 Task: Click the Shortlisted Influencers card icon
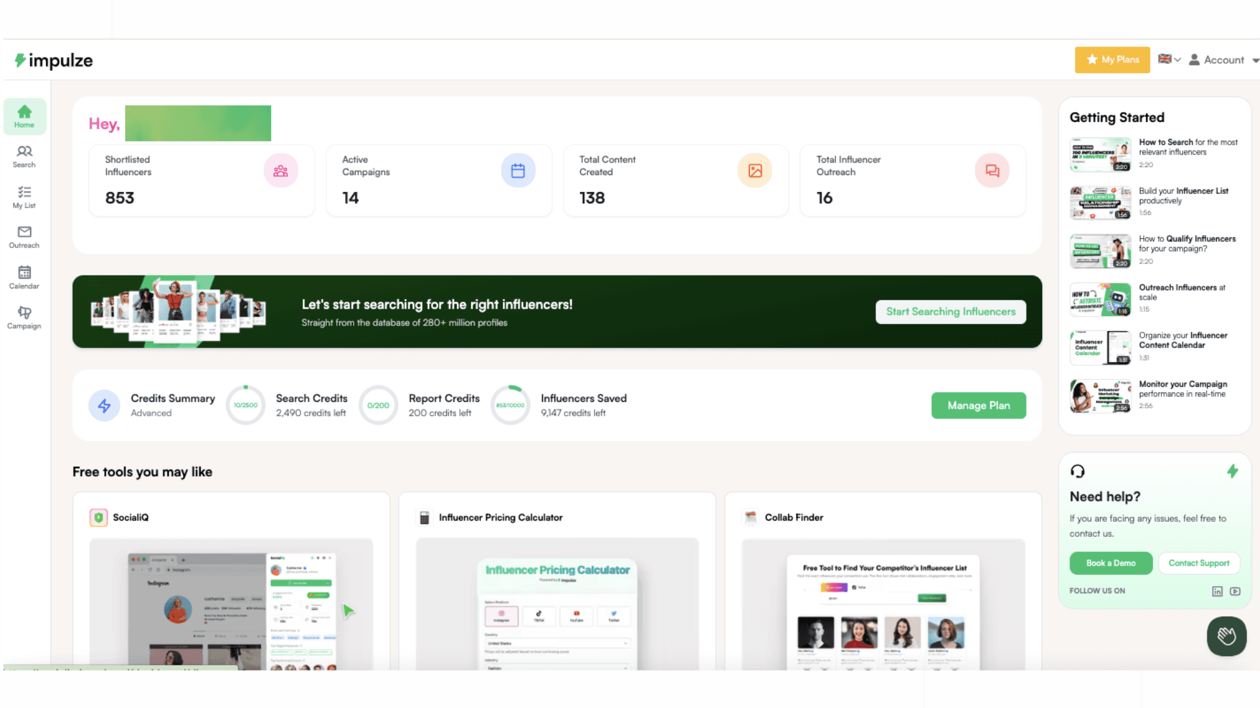pos(282,170)
